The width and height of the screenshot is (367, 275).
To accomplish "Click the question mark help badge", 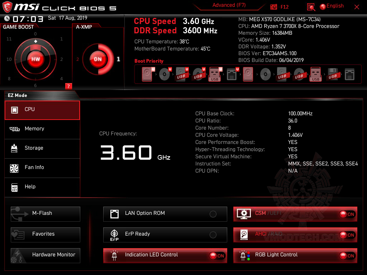I will pos(68,86).
